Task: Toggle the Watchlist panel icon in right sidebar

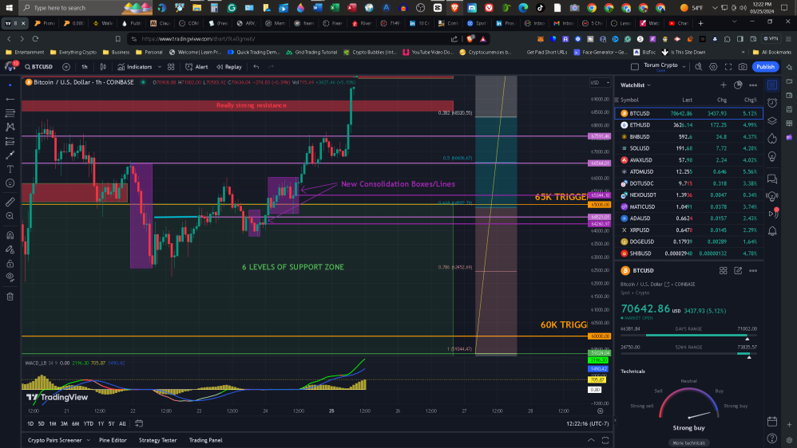Action: click(x=772, y=85)
